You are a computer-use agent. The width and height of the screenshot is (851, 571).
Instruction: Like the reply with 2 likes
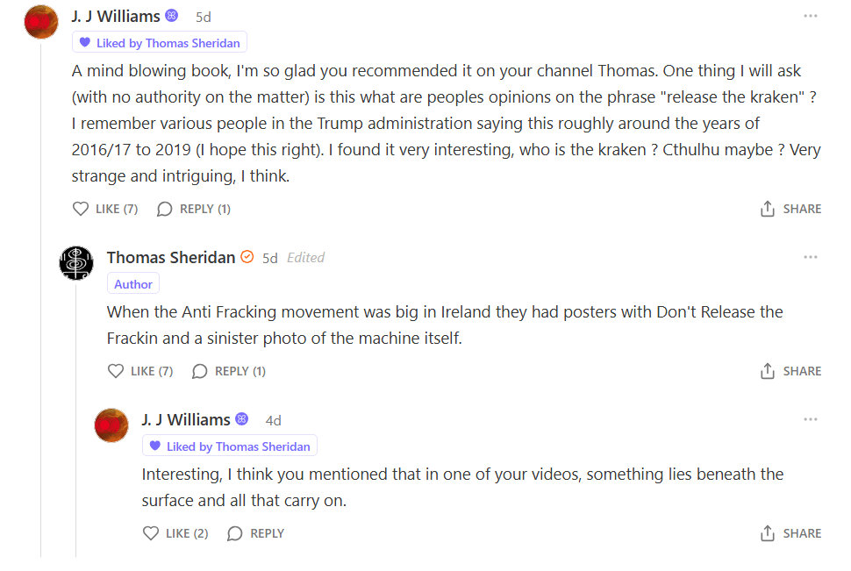pyautogui.click(x=152, y=533)
